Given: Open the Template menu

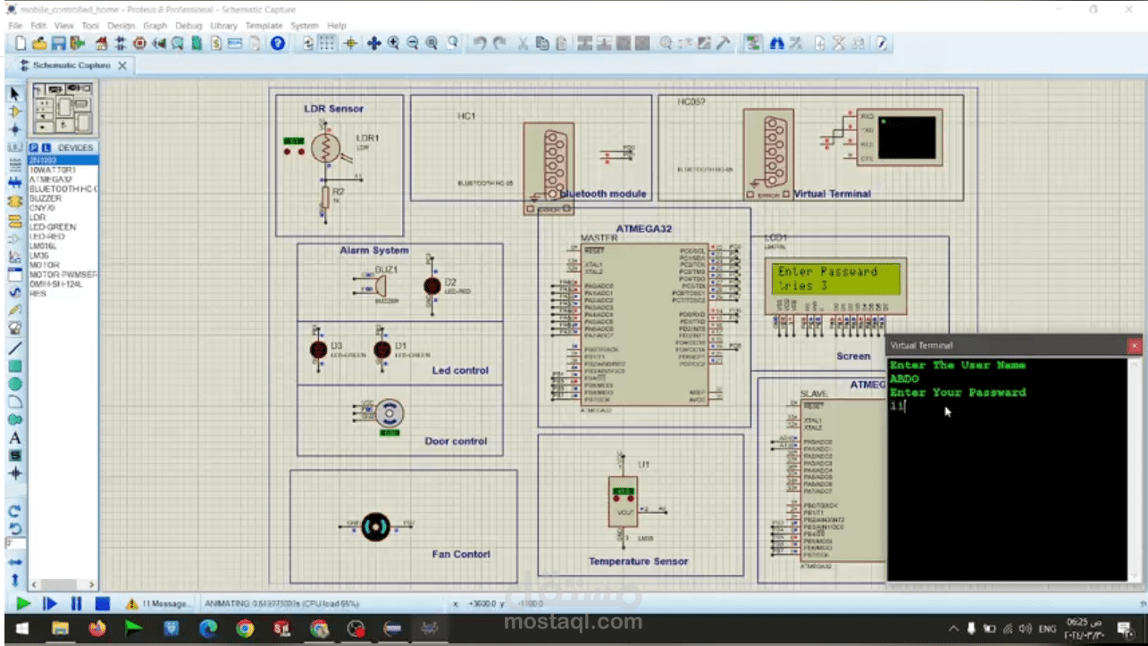Looking at the screenshot, I should click(x=264, y=26).
